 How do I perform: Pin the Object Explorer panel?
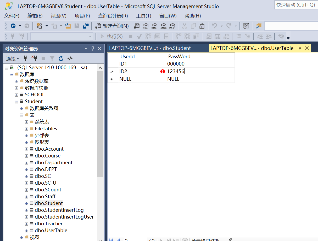pyautogui.click(x=93, y=49)
